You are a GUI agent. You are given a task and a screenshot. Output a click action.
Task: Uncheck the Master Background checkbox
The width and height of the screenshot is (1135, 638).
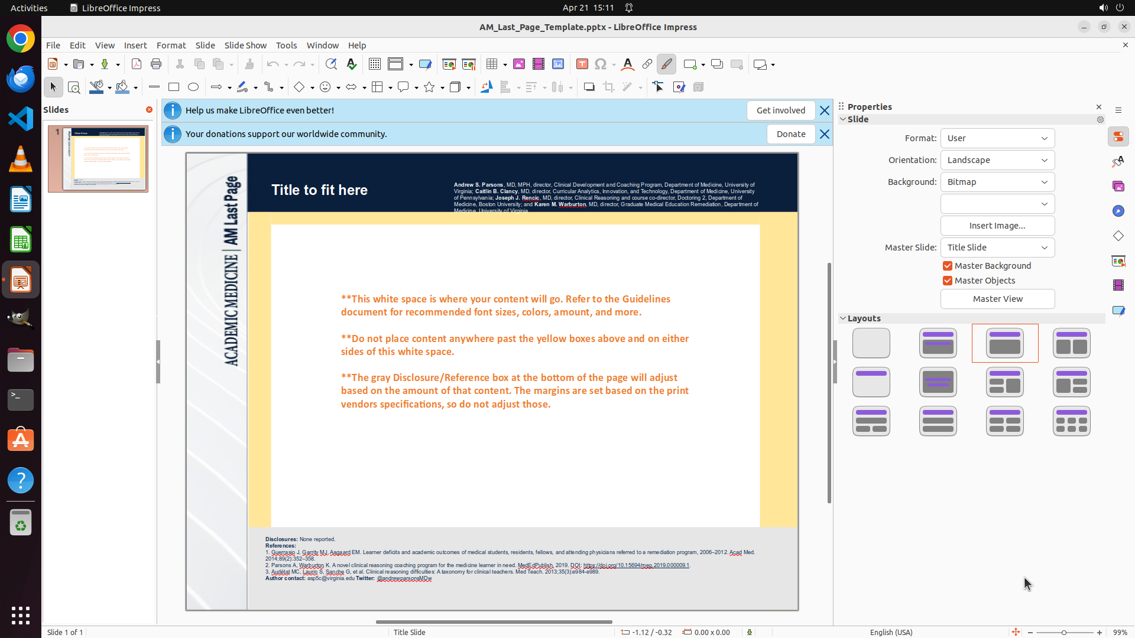(948, 266)
